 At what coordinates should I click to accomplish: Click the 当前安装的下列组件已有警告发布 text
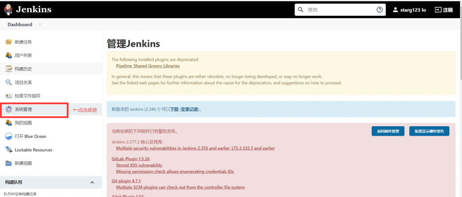145,131
